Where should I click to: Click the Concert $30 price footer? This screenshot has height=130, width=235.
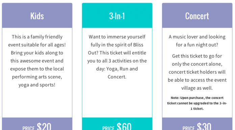197,124
